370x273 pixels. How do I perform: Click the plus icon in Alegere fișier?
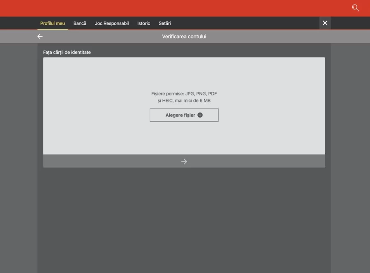(x=200, y=115)
